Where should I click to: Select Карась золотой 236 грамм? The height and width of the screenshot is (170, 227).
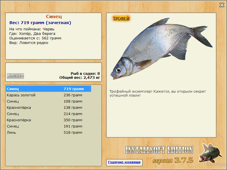[49, 95]
